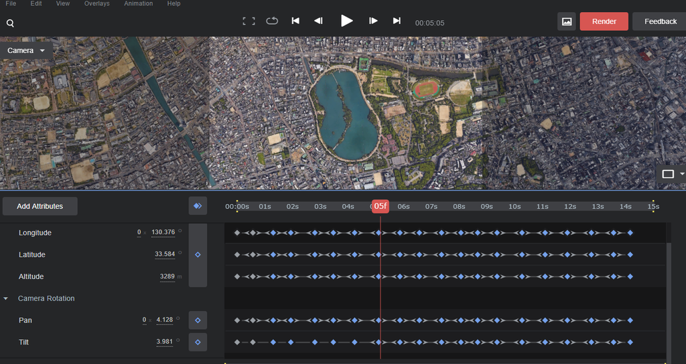This screenshot has height=364, width=686.
Task: Jump to the end of animation
Action: (x=397, y=21)
